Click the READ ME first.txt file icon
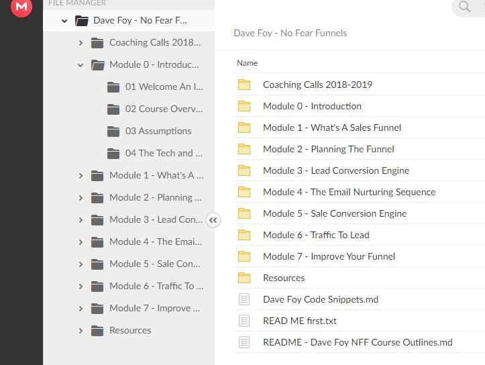Viewport: 485px width, 365px height. 244,321
